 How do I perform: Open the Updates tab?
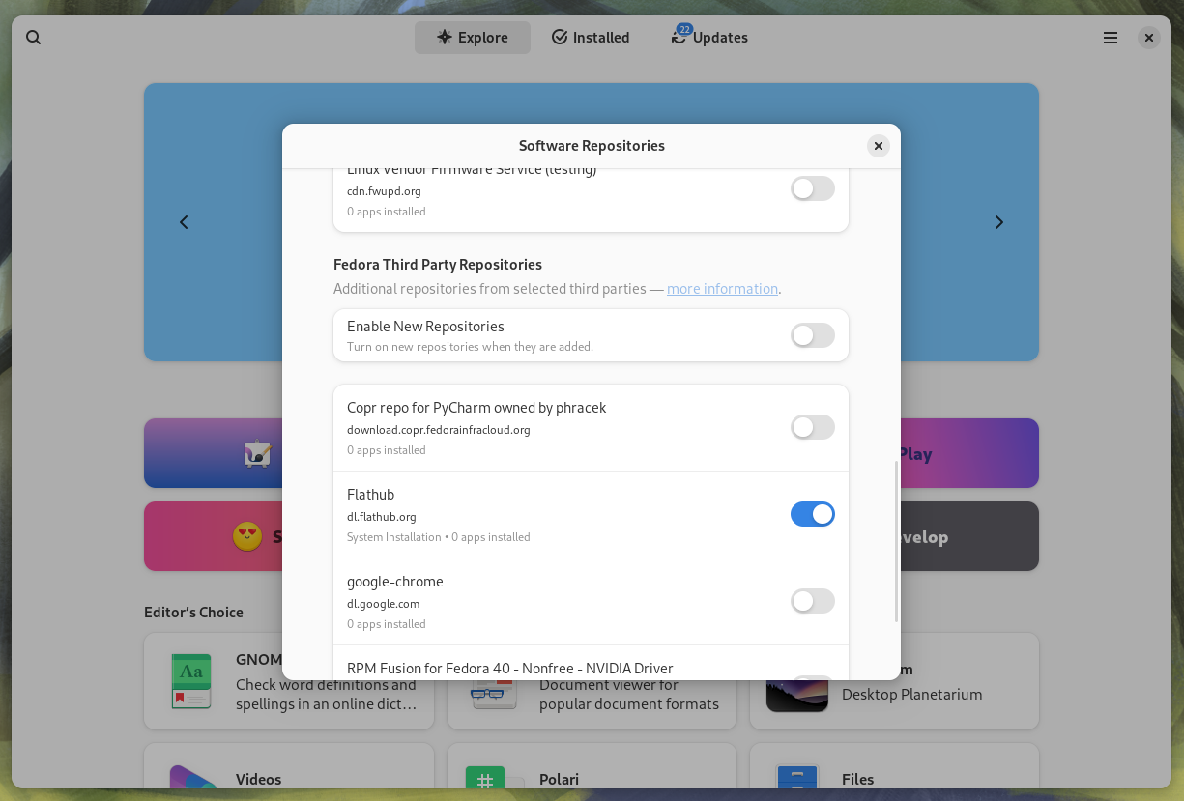709,37
